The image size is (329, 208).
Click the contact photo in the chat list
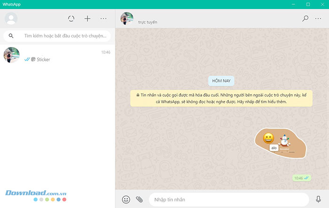point(12,55)
